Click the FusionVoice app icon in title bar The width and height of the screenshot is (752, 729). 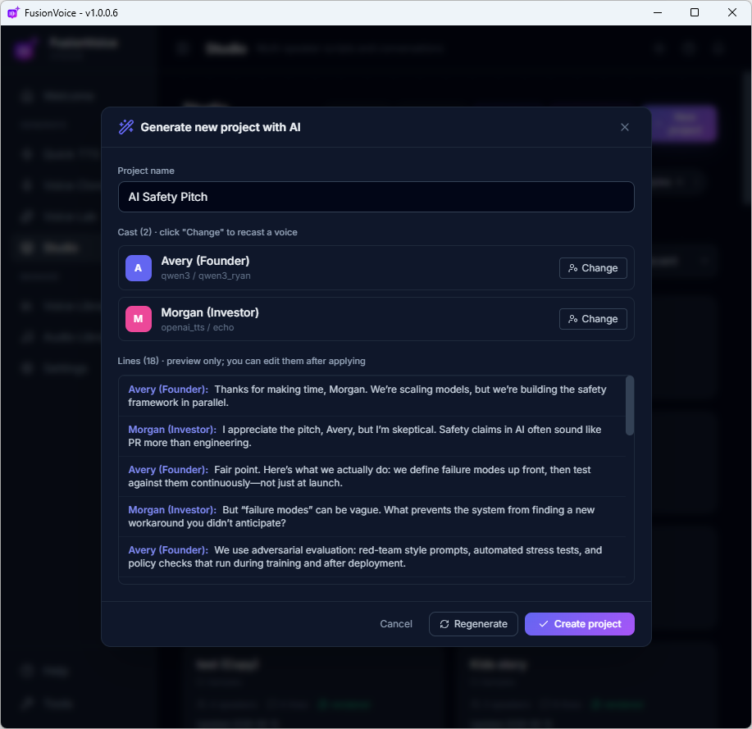[x=13, y=12]
